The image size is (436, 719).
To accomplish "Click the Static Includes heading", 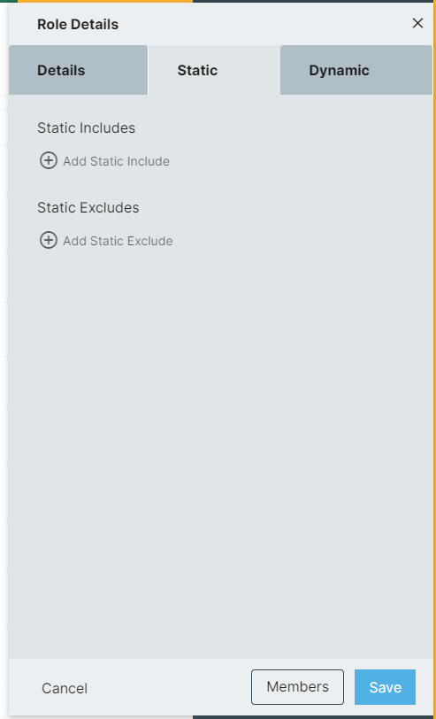I will (x=86, y=128).
